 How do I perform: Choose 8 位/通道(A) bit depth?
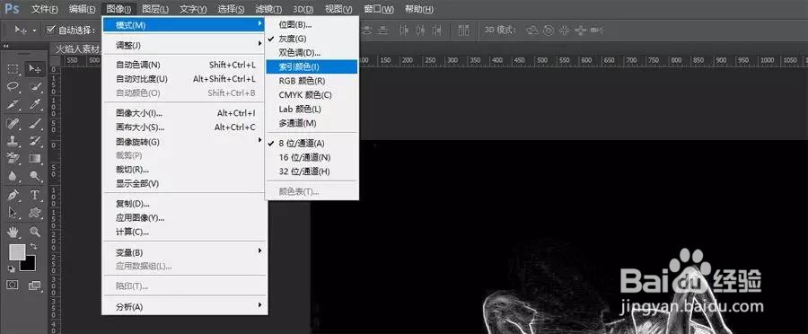(x=312, y=144)
